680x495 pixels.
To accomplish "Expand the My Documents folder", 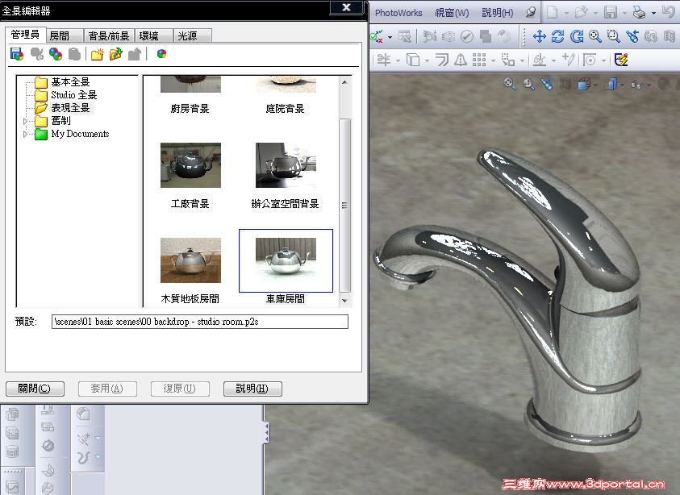I will pos(25,135).
